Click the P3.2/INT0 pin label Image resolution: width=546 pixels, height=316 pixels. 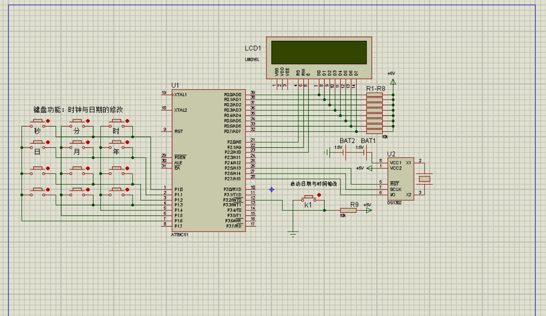point(233,199)
